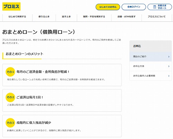Screen dimensions: 173x139
Task: Click the chevron beside お申込条件と必要書類
Action: click(x=169, y=76)
